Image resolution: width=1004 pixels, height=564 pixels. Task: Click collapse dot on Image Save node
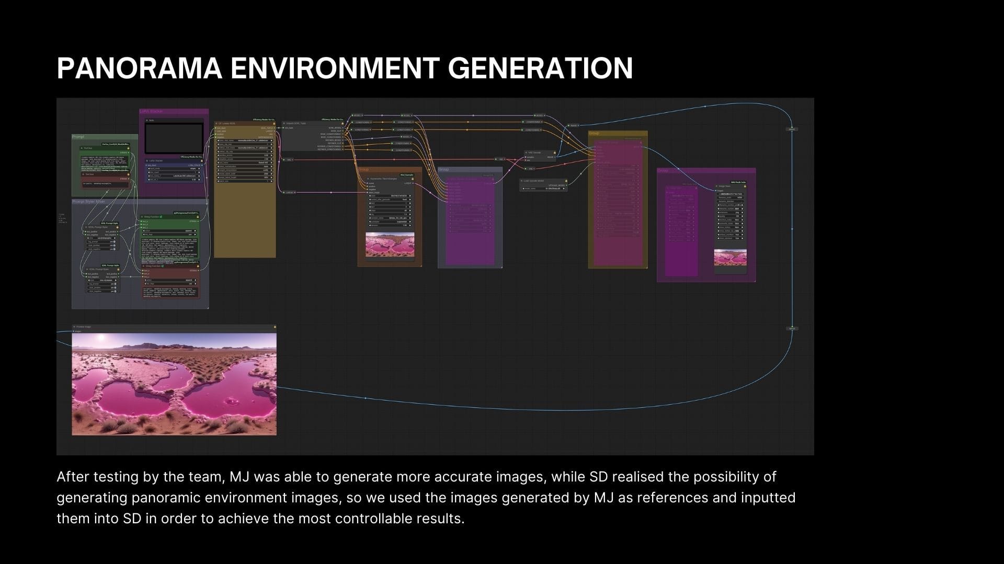point(716,186)
